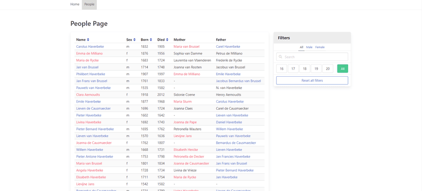Image resolution: width=422 pixels, height=191 pixels.
Task: Open Pauwels van Haverbeke in Name column
Action: 93,88
